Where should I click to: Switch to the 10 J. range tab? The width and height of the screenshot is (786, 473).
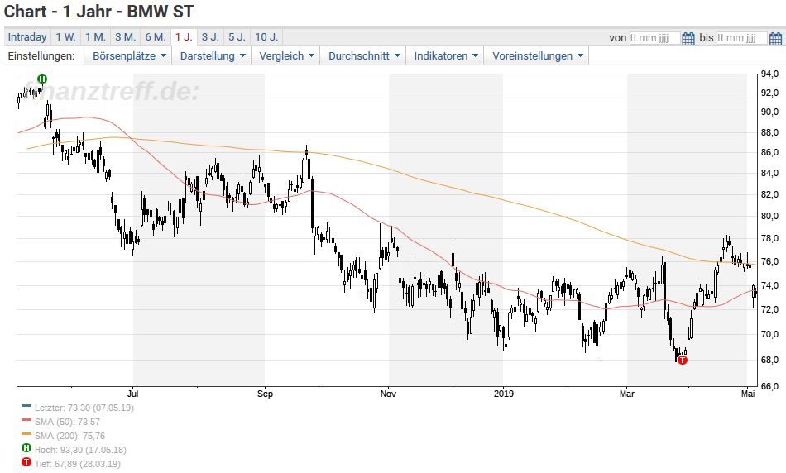[266, 37]
